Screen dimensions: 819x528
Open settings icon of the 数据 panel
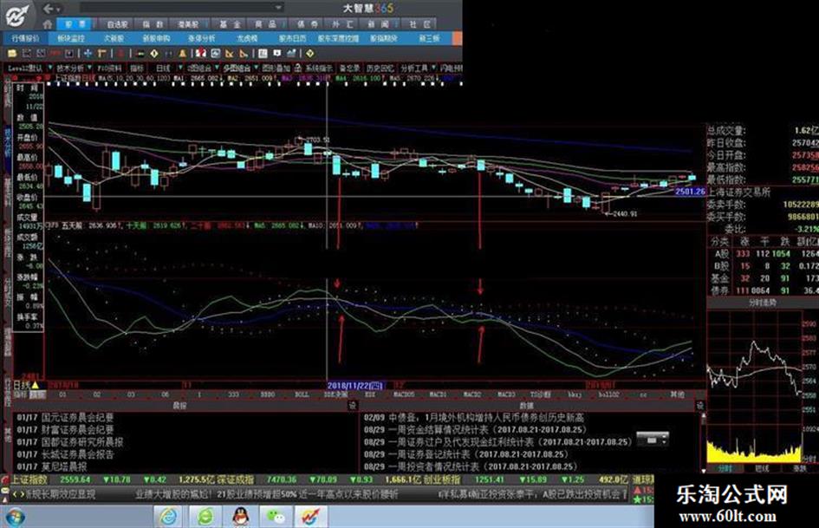tap(700, 406)
